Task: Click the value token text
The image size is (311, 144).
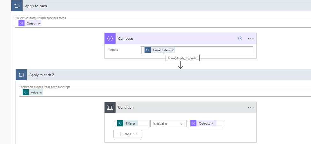Action: (x=34, y=93)
